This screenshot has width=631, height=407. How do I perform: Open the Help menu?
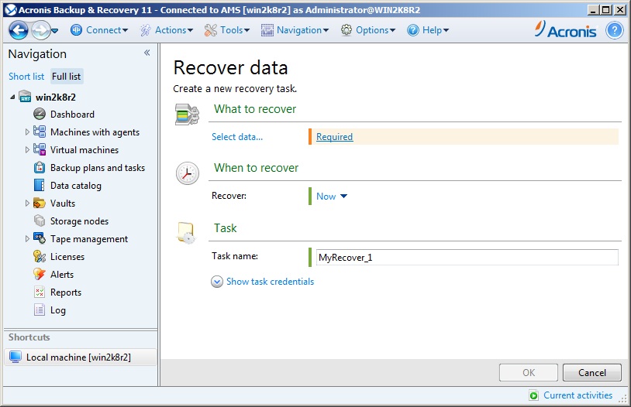pyautogui.click(x=436, y=29)
